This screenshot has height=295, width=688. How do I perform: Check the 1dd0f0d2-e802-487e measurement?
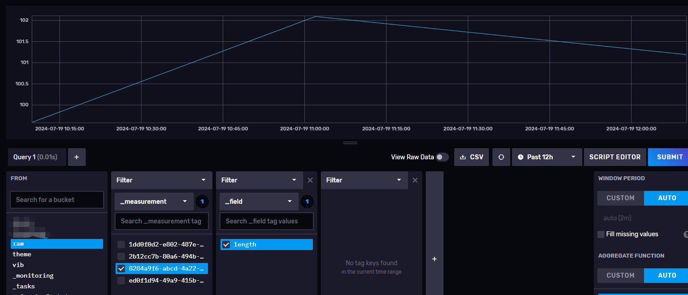click(121, 244)
